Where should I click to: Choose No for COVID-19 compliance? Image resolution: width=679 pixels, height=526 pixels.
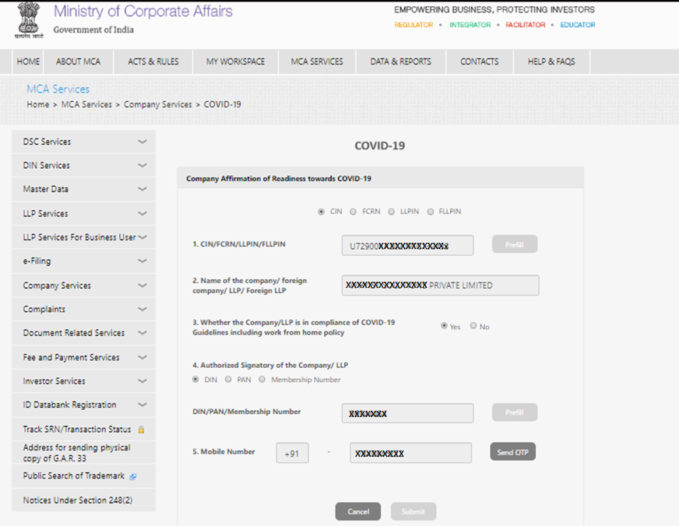(x=473, y=326)
